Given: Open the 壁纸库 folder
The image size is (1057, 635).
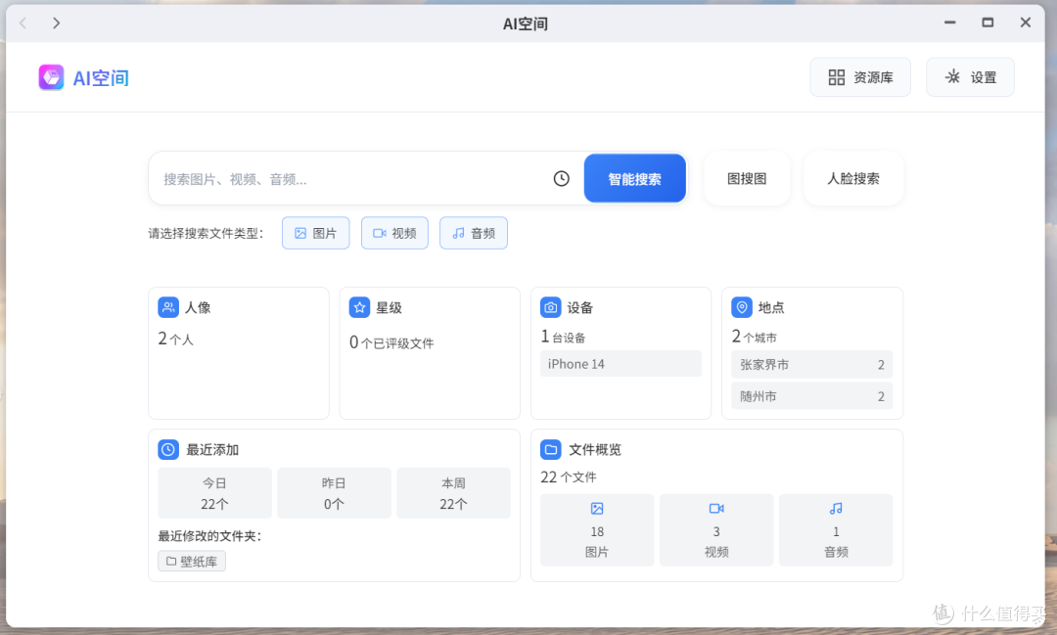Looking at the screenshot, I should [x=192, y=562].
